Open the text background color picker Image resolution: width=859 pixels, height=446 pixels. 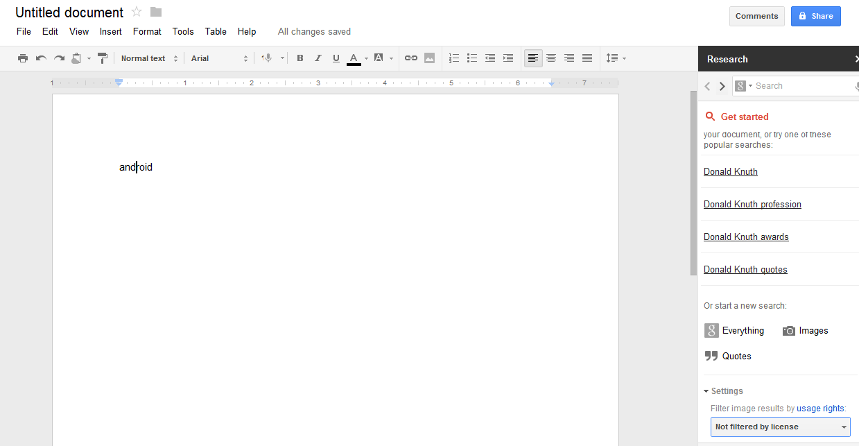point(379,58)
